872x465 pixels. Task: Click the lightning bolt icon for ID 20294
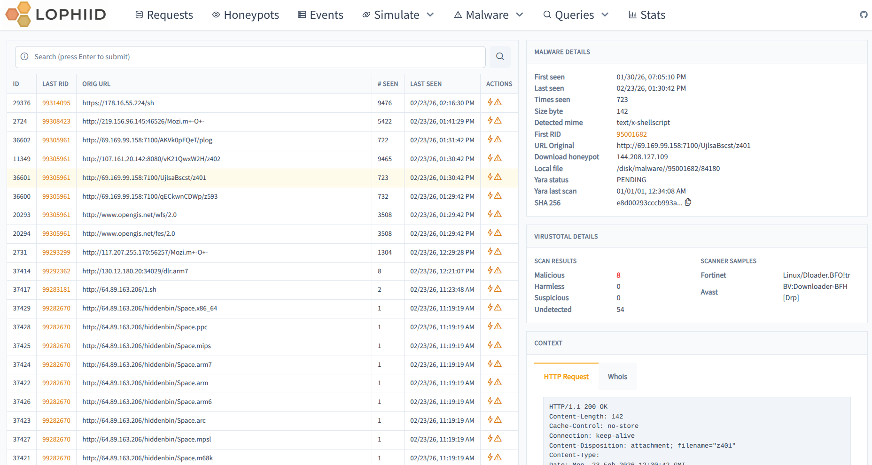click(490, 232)
